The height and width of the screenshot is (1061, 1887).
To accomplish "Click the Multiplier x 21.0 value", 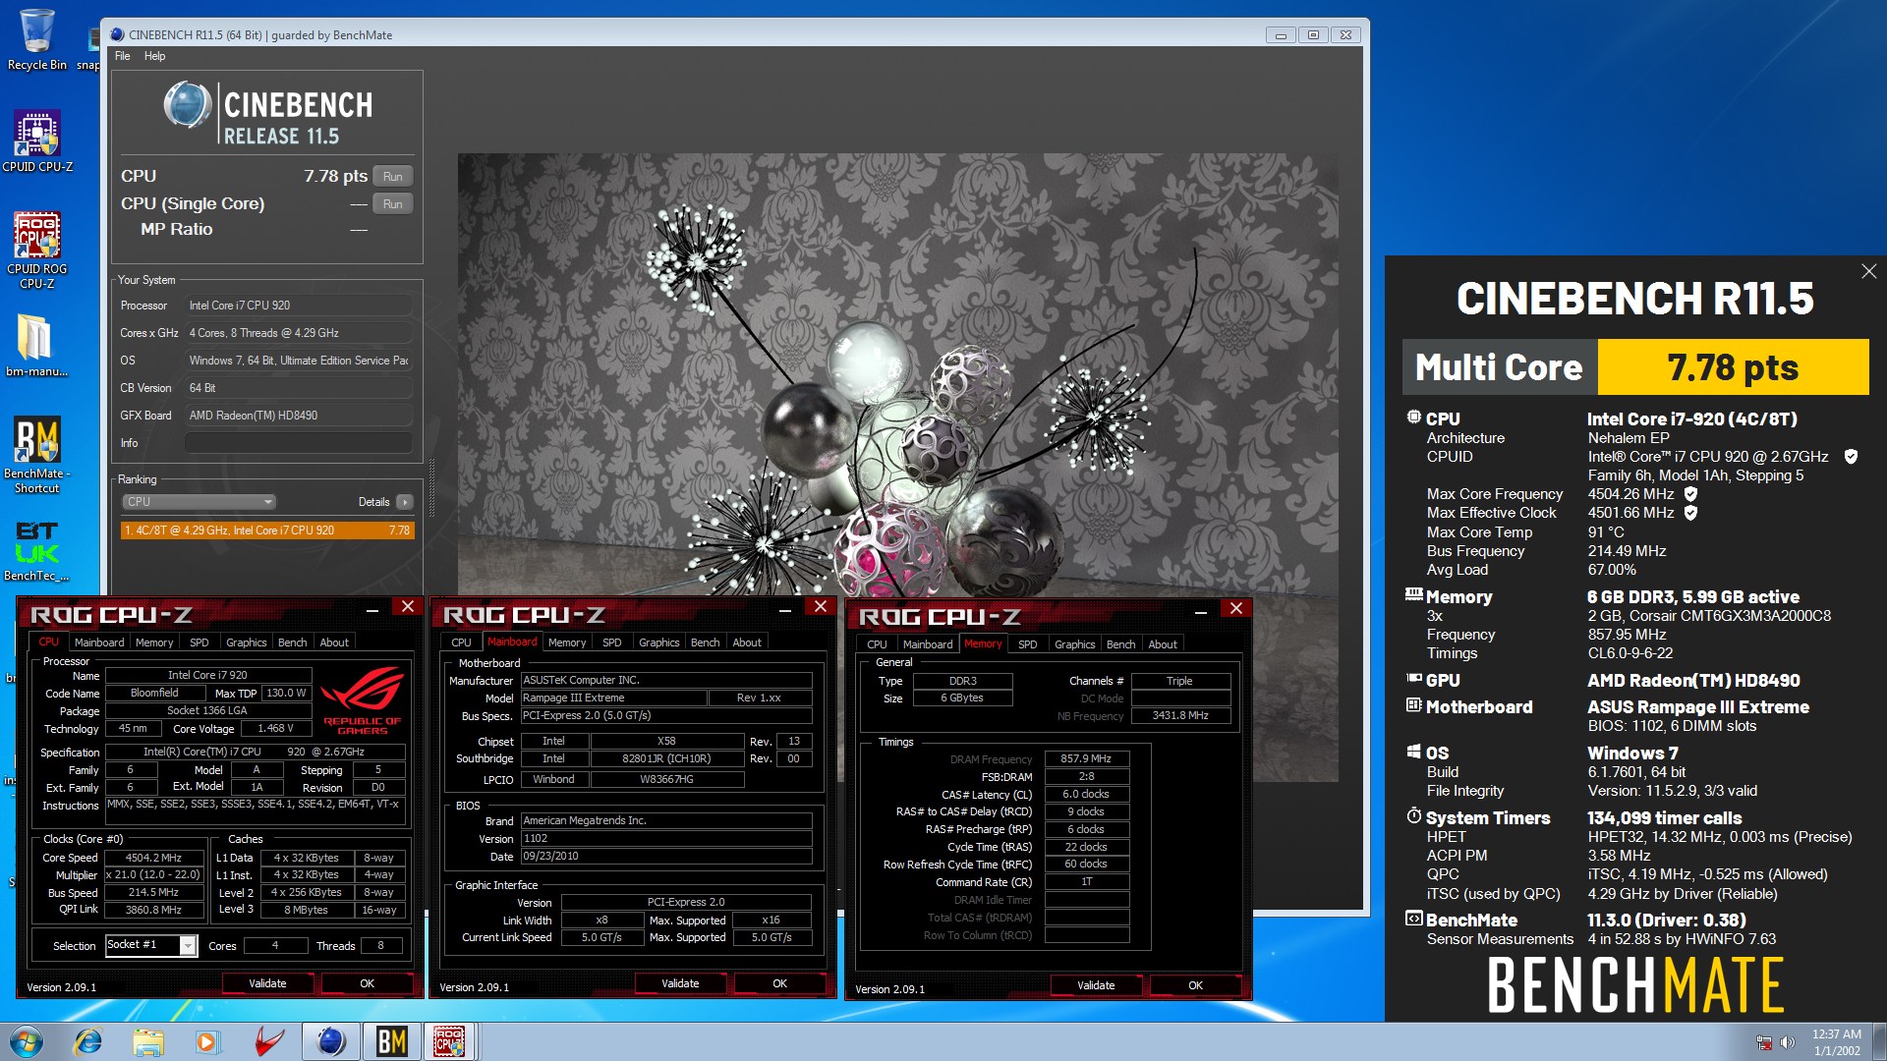I will 153,874.
